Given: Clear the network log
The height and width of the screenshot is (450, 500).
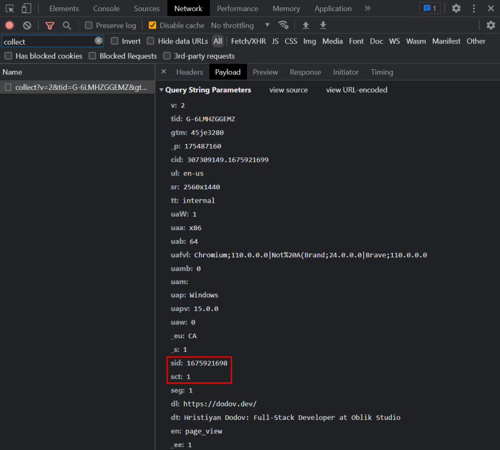Looking at the screenshot, I should [27, 25].
